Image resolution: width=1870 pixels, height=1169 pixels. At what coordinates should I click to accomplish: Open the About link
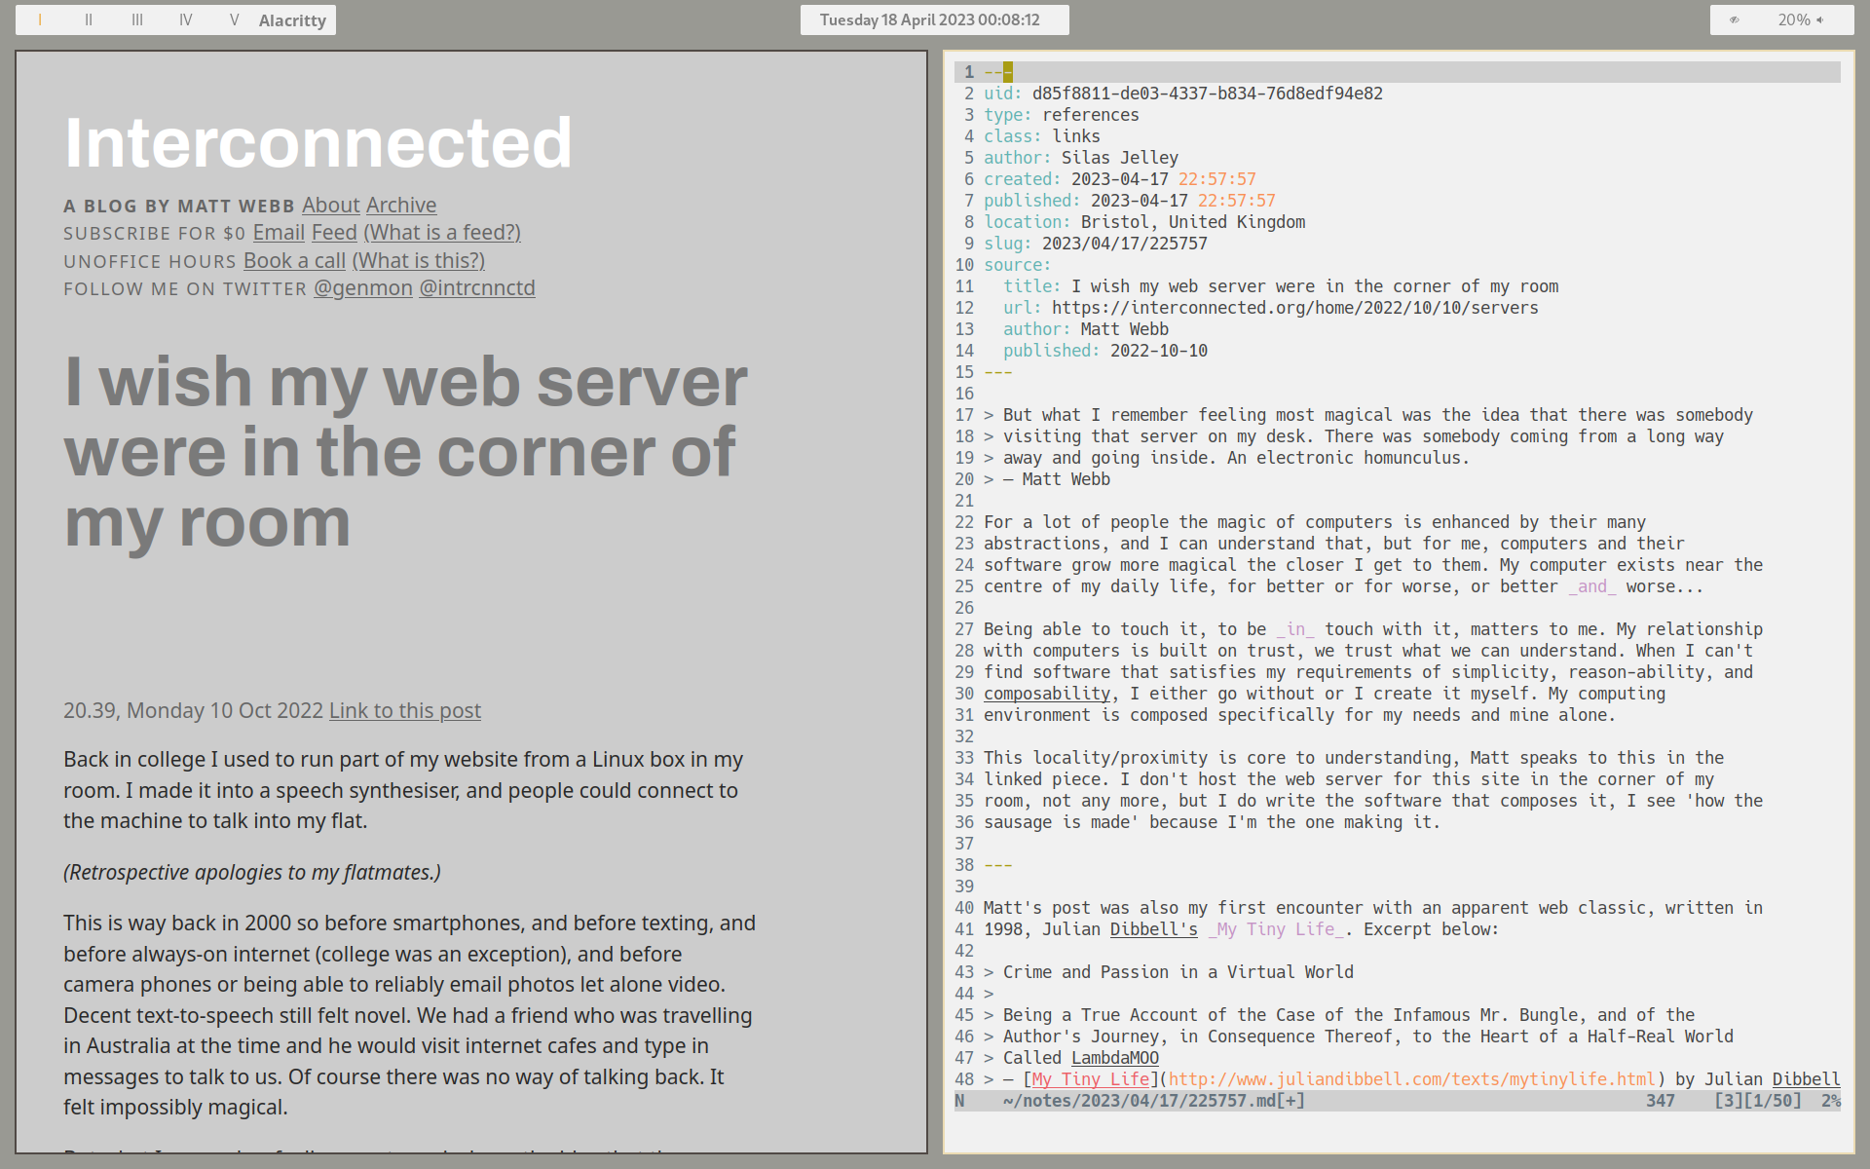[330, 205]
